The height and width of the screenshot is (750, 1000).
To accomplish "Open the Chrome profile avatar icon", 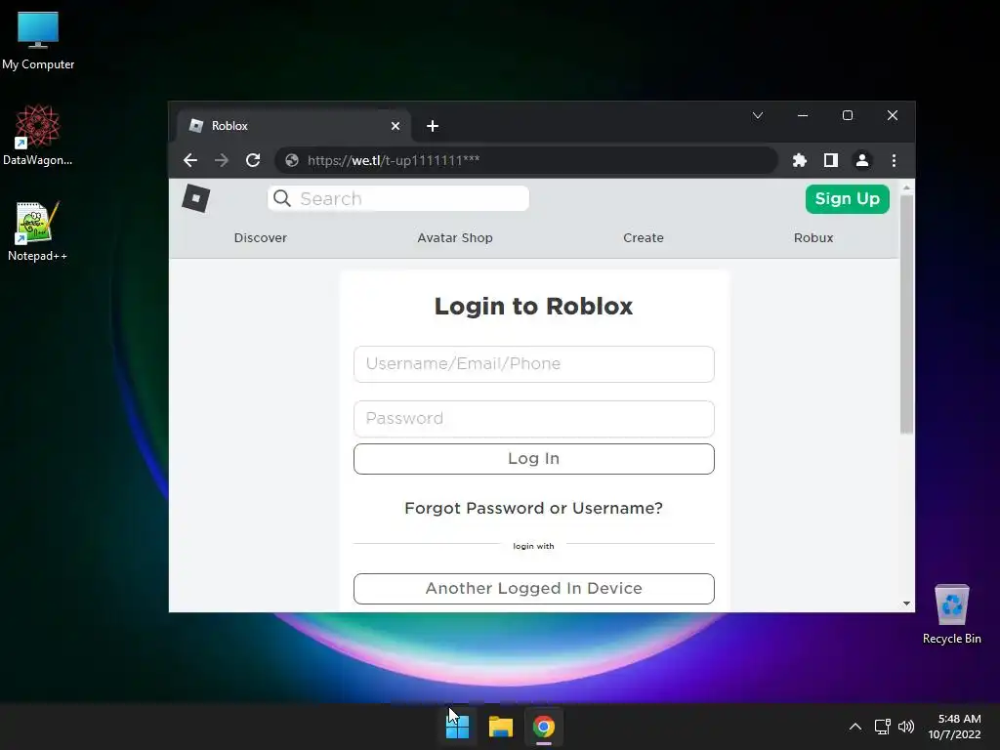I will point(862,160).
